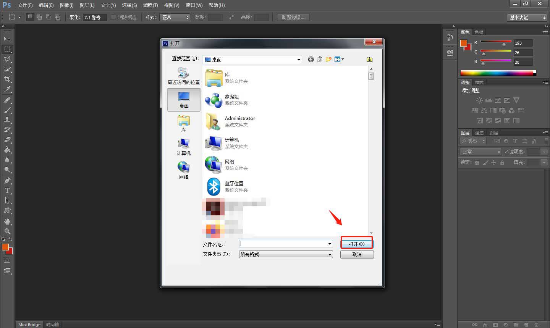
Task: Open the workspace dropdown in the options bar
Action: pyautogui.click(x=527, y=18)
